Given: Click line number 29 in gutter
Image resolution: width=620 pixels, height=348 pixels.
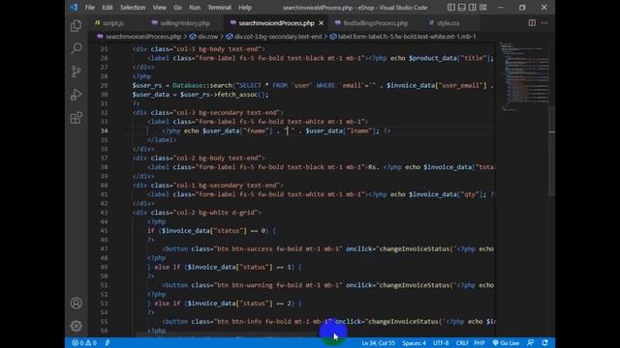Looking at the screenshot, I should [104, 86].
